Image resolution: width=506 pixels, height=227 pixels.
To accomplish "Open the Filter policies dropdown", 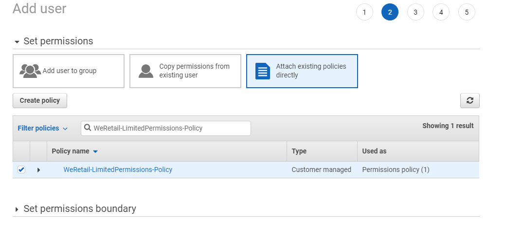I will point(43,128).
